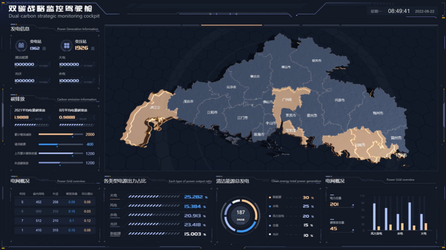Click the 清洁能源 blue progress bar
This screenshot has height=250, width=446.
click(x=49, y=145)
